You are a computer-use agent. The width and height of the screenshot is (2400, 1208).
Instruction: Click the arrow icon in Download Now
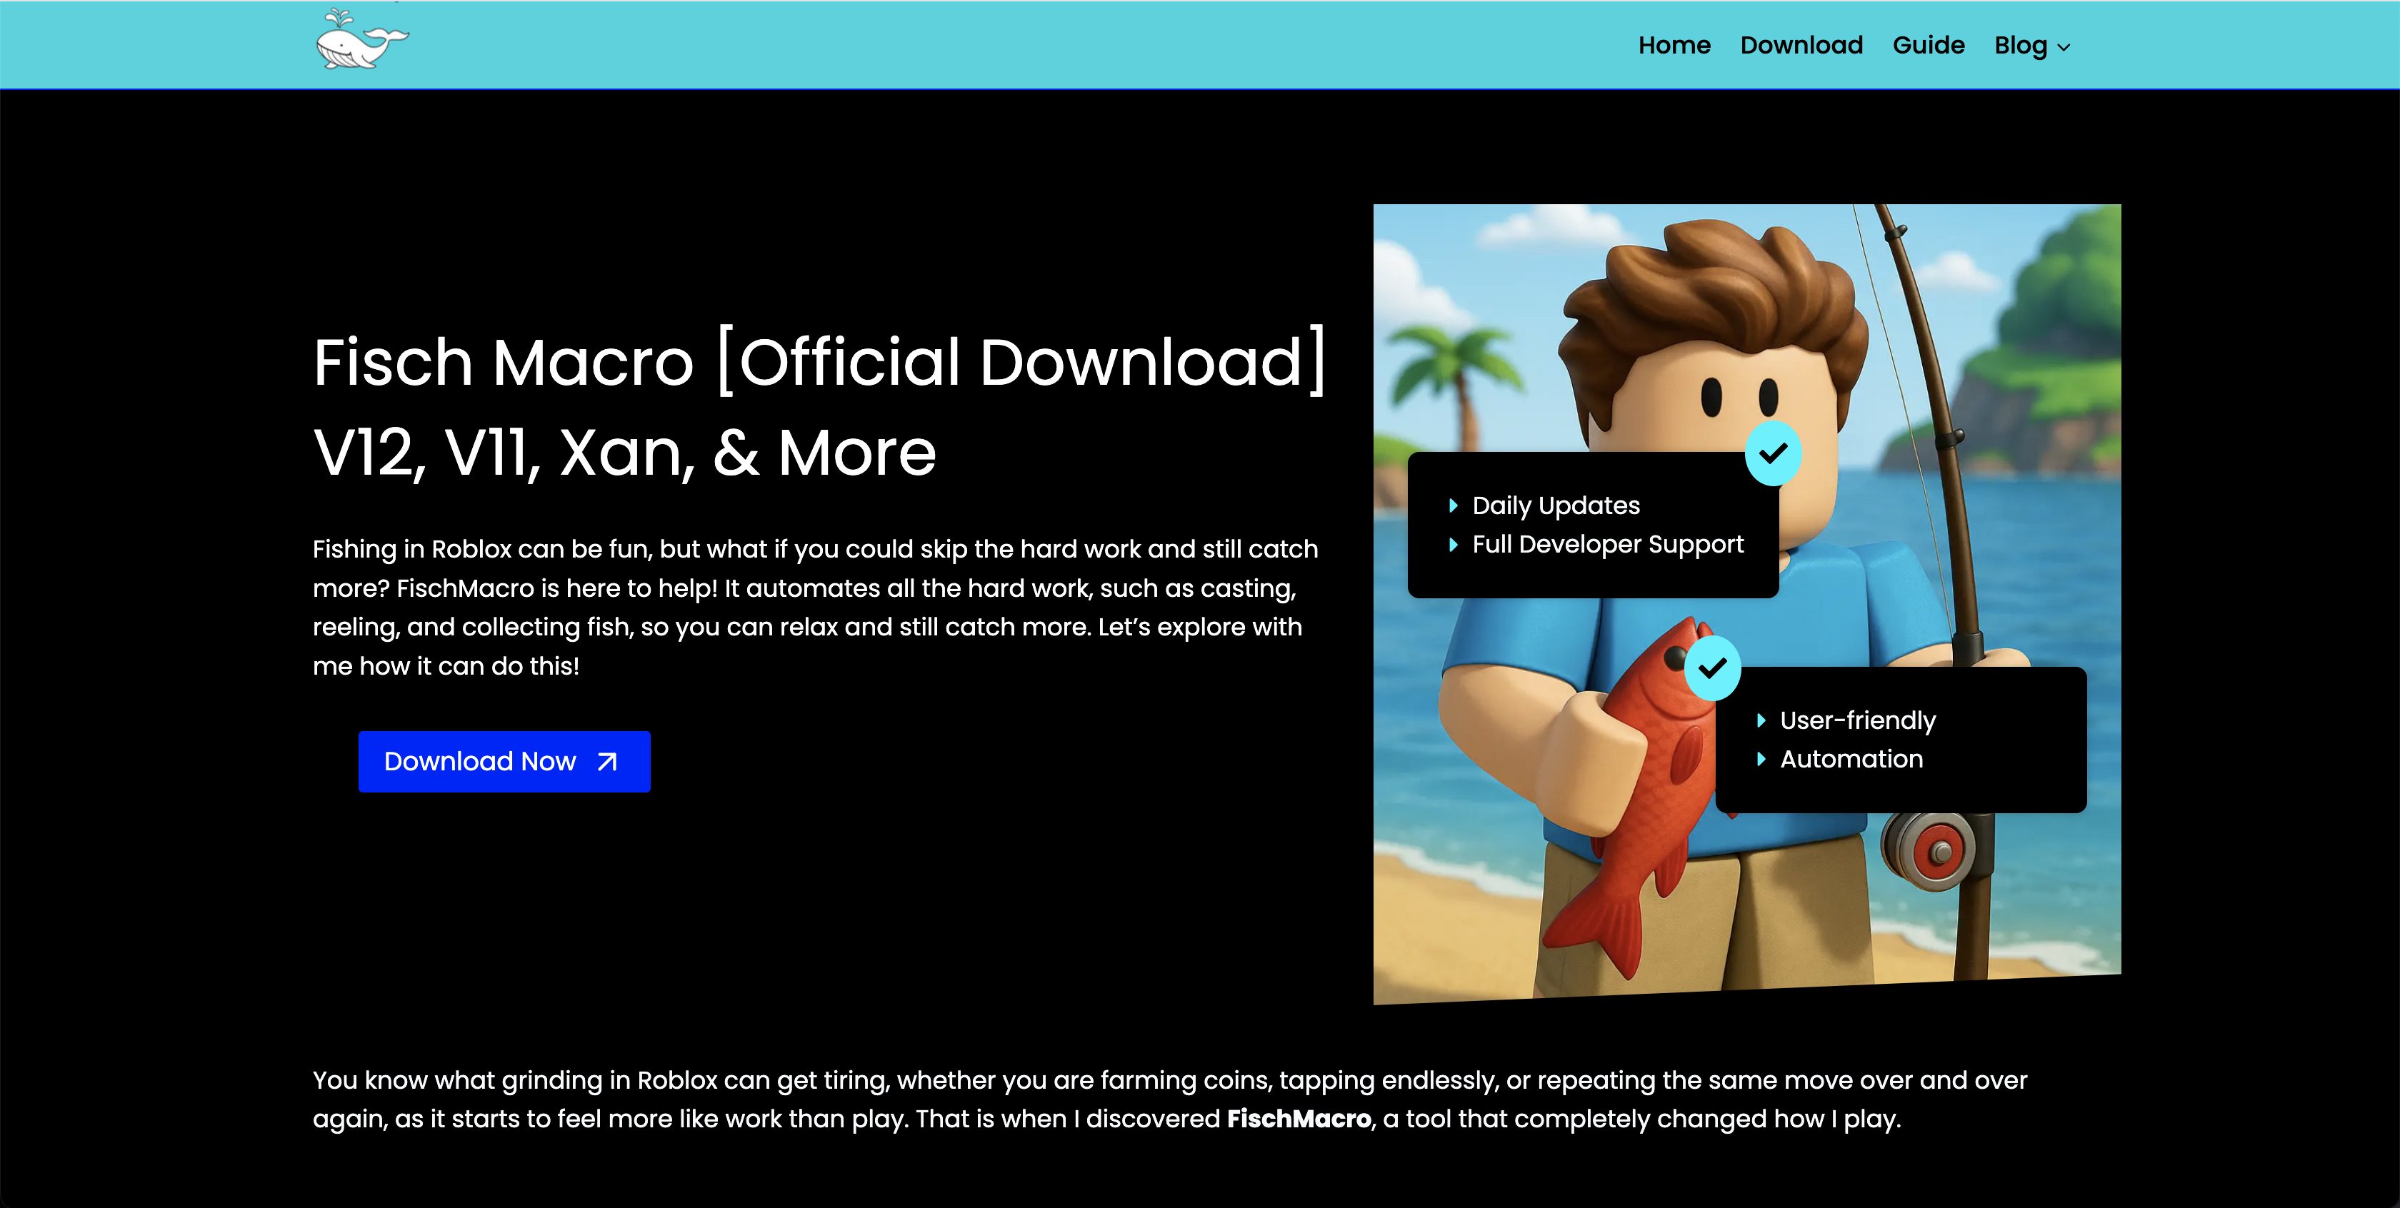point(606,762)
